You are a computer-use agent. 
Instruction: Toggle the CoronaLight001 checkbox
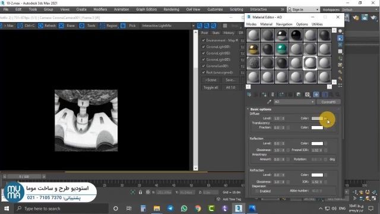coord(204,46)
